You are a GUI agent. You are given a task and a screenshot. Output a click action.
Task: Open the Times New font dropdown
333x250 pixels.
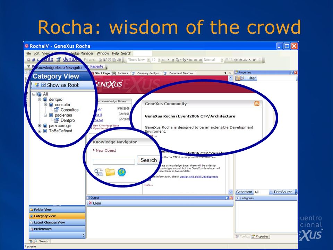pyautogui.click(x=148, y=60)
